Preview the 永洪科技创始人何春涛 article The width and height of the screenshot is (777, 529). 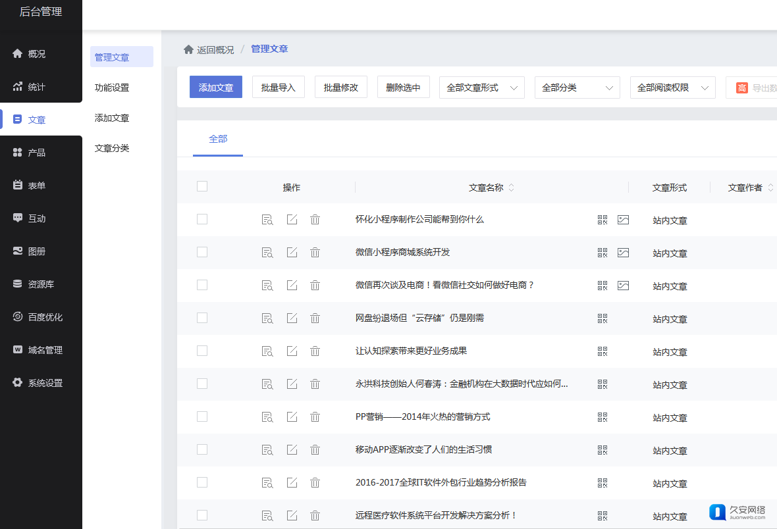pos(267,384)
